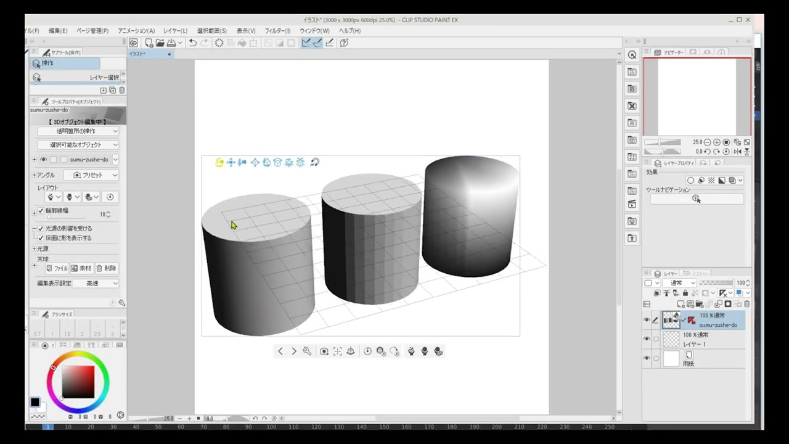Expand the アングル section
789x444 pixels.
[x=34, y=175]
